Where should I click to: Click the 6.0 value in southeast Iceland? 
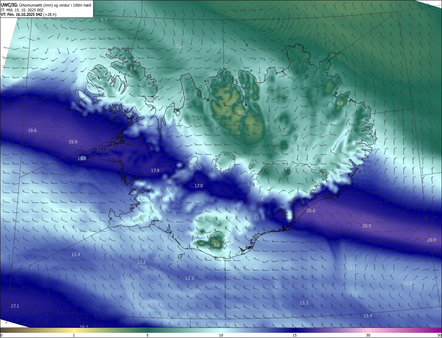[323, 174]
